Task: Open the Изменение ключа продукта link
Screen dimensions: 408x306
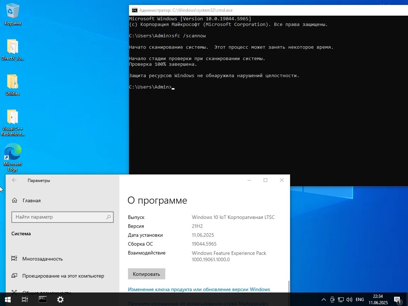Action: tap(199, 289)
